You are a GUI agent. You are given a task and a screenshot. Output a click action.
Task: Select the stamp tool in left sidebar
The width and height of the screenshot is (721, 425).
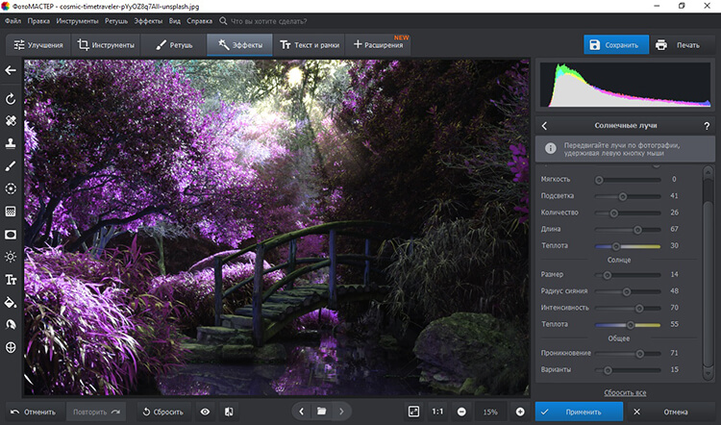click(x=11, y=143)
